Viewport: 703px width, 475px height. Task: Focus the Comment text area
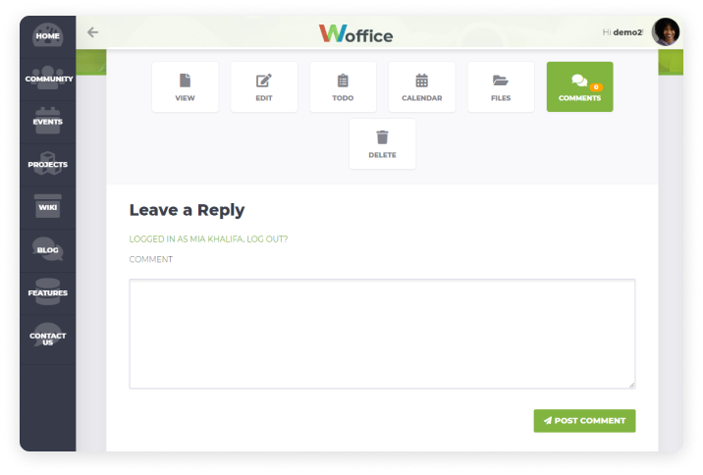click(x=382, y=334)
